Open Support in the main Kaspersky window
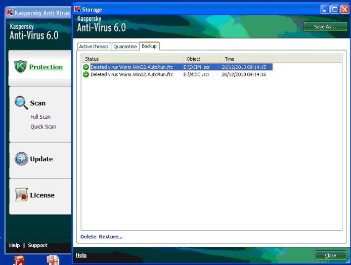Screen dimensions: 351x265 coord(37,245)
